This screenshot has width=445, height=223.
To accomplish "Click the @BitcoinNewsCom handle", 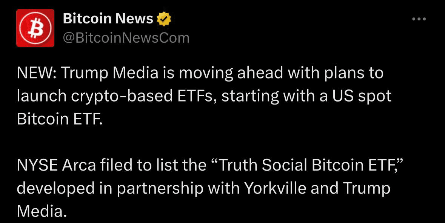I will (126, 38).
